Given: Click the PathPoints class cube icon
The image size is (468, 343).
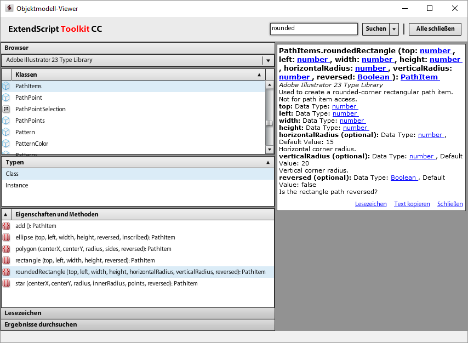Looking at the screenshot, I should (6, 121).
